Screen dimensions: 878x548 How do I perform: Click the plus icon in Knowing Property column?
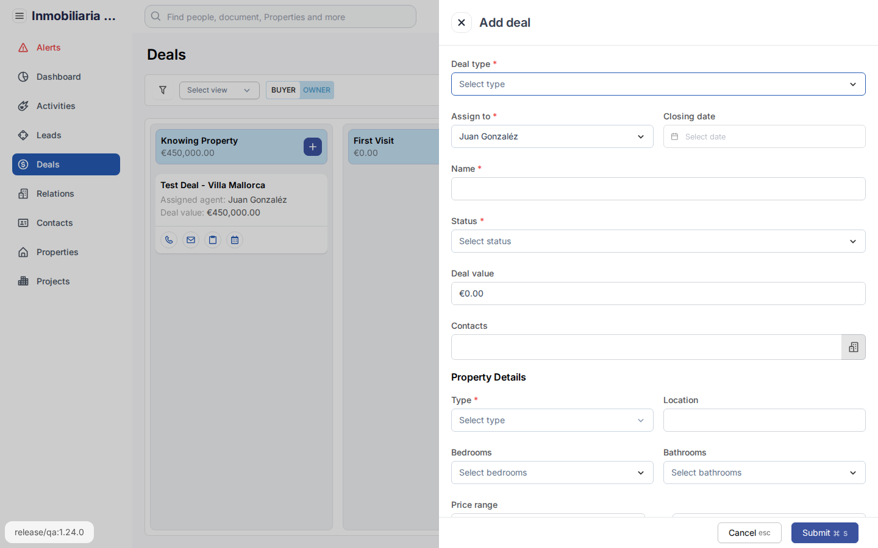[x=313, y=147]
